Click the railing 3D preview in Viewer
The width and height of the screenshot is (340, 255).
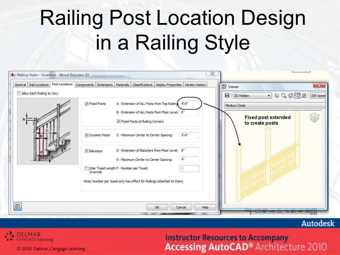pyautogui.click(x=269, y=156)
